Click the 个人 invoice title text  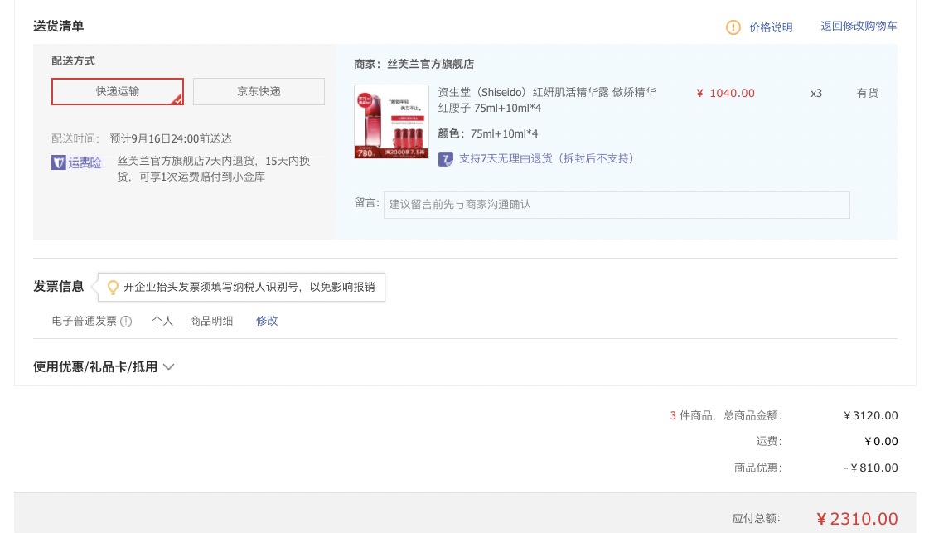(162, 321)
